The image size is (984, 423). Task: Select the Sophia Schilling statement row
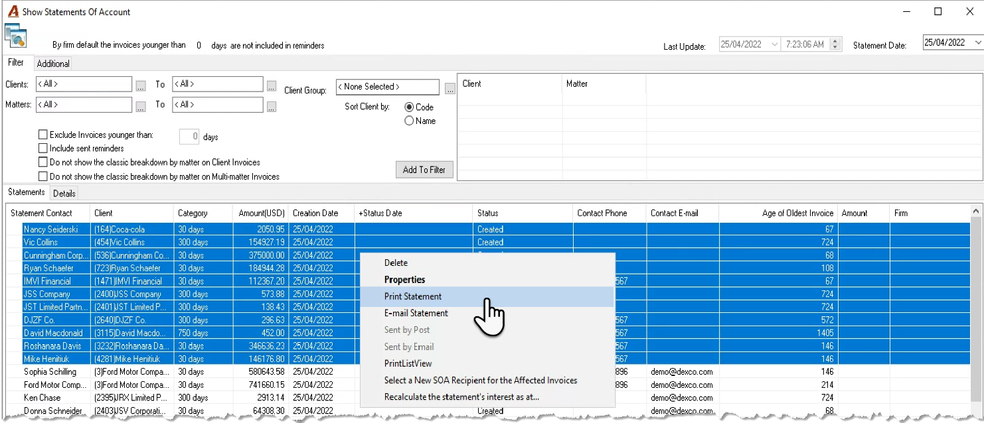pyautogui.click(x=488, y=372)
